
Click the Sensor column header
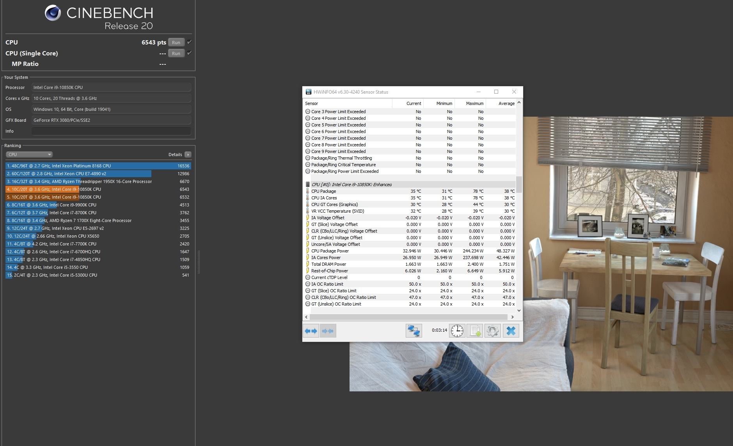[x=348, y=103]
